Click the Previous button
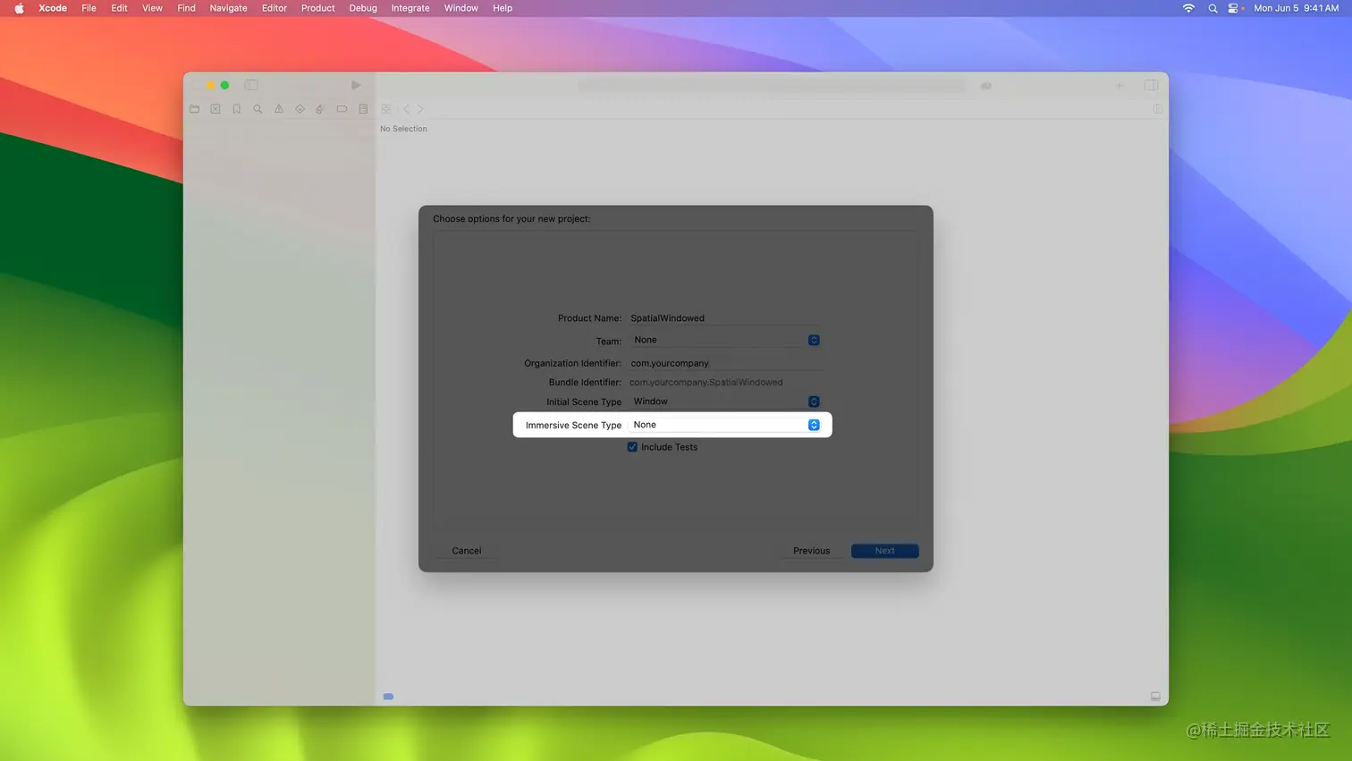The height and width of the screenshot is (761, 1352). point(812,551)
